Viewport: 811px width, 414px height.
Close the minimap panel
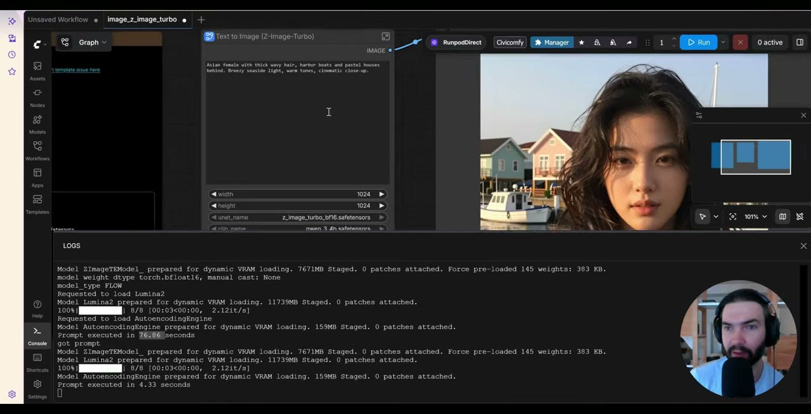pyautogui.click(x=803, y=115)
